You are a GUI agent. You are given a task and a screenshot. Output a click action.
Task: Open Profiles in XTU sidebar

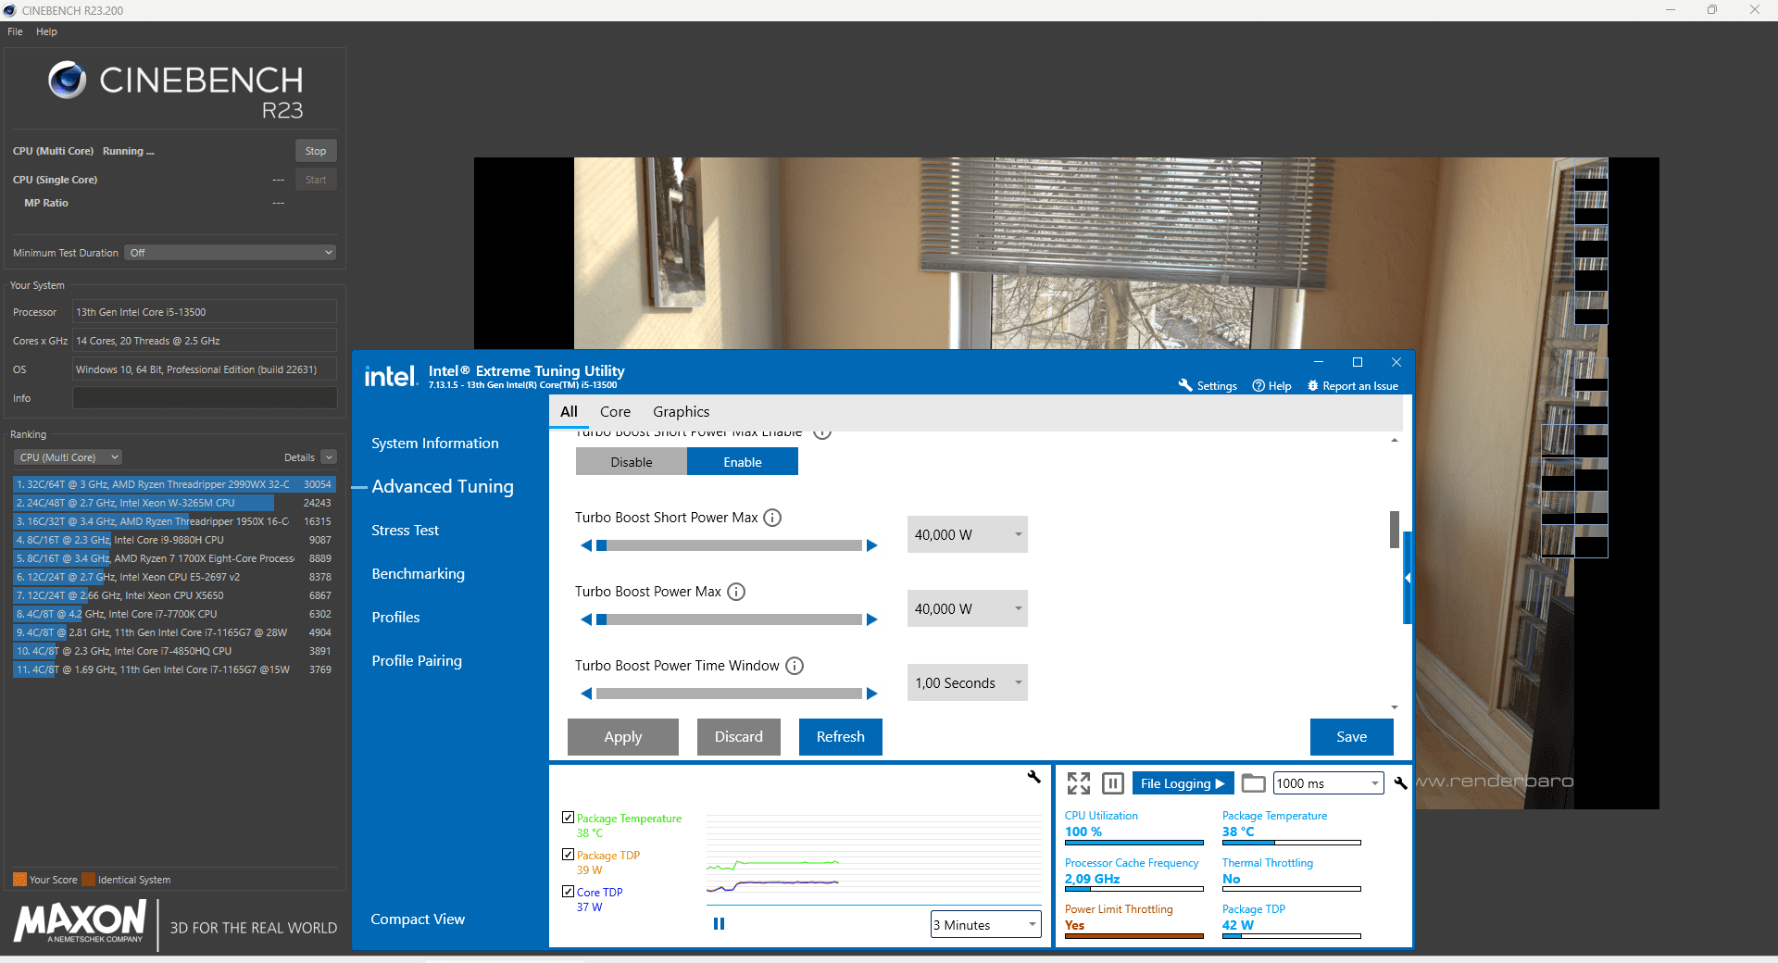tap(395, 618)
